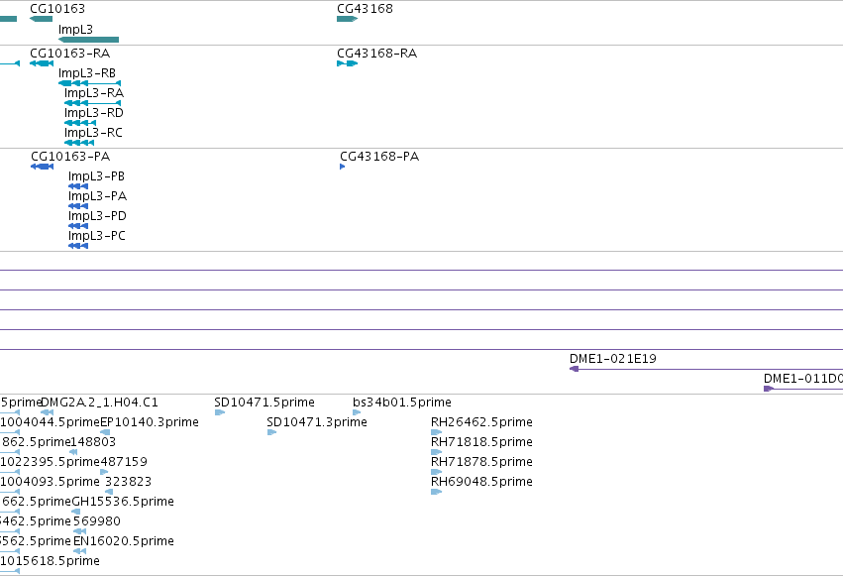The width and height of the screenshot is (843, 576).
Task: Click the EP10140.3prime EST feature
Action: [x=105, y=432]
